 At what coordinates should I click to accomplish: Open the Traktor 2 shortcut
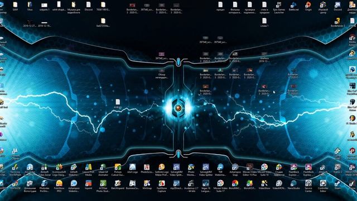coord(337,169)
